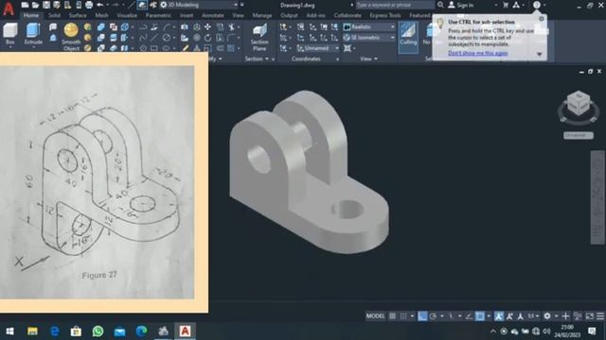Click the search magnifier icon

click(x=440, y=5)
